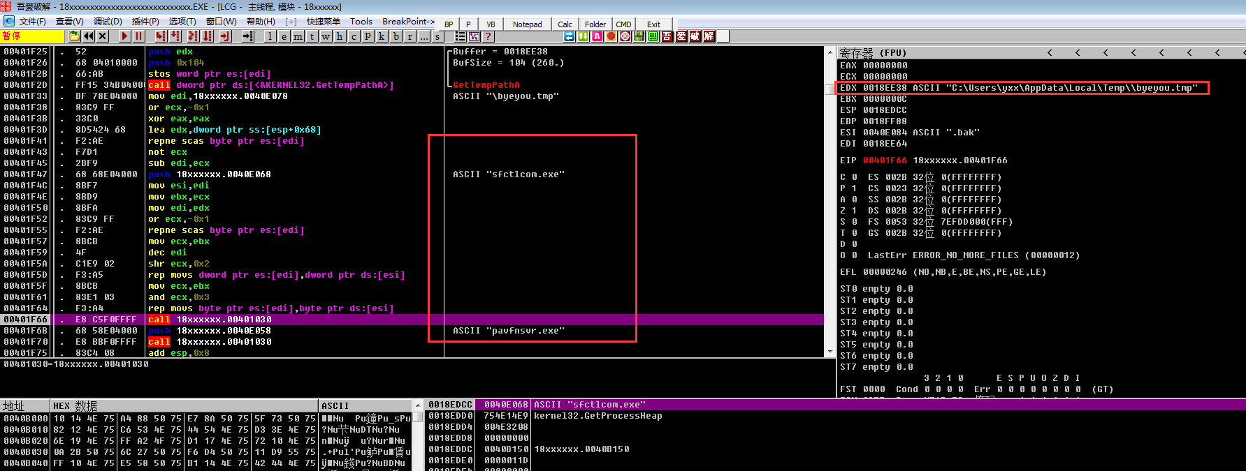Viewport: 1246px width, 471px height.
Task: Click the Step Over toolbar icon
Action: click(175, 36)
